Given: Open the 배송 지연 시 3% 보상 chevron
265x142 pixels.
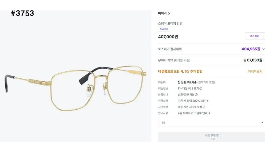Looking at the screenshot, I should (x=204, y=107).
